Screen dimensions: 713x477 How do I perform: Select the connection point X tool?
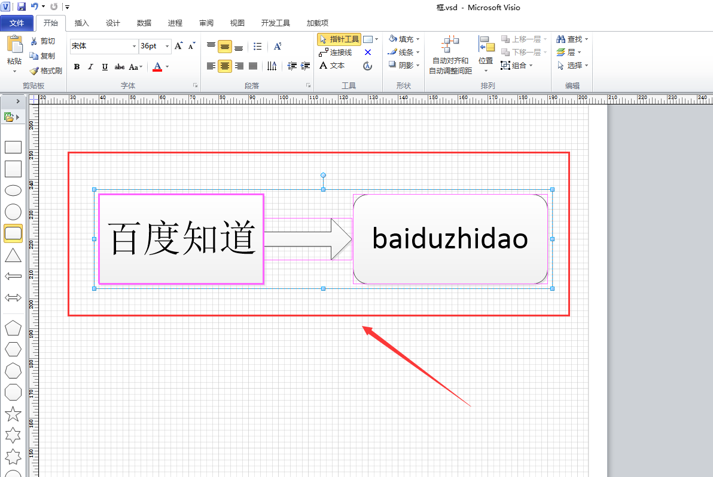click(x=368, y=53)
